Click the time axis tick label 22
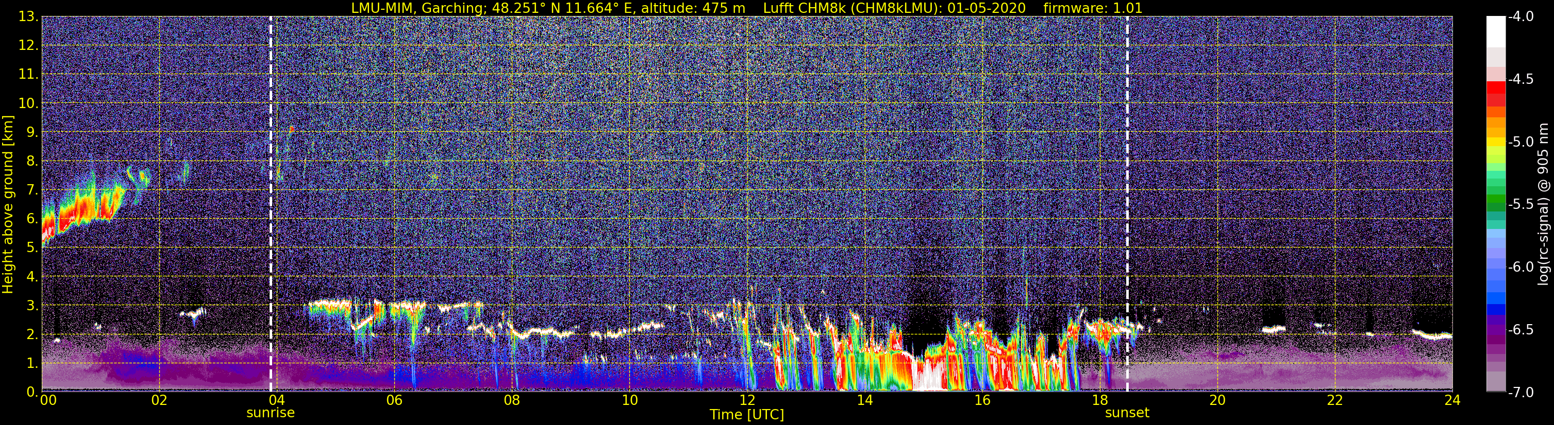1554x425 pixels. coord(1335,400)
